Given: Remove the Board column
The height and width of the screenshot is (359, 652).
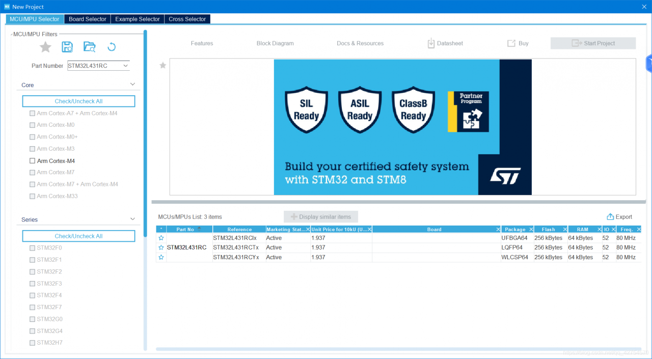Looking at the screenshot, I should click(498, 229).
